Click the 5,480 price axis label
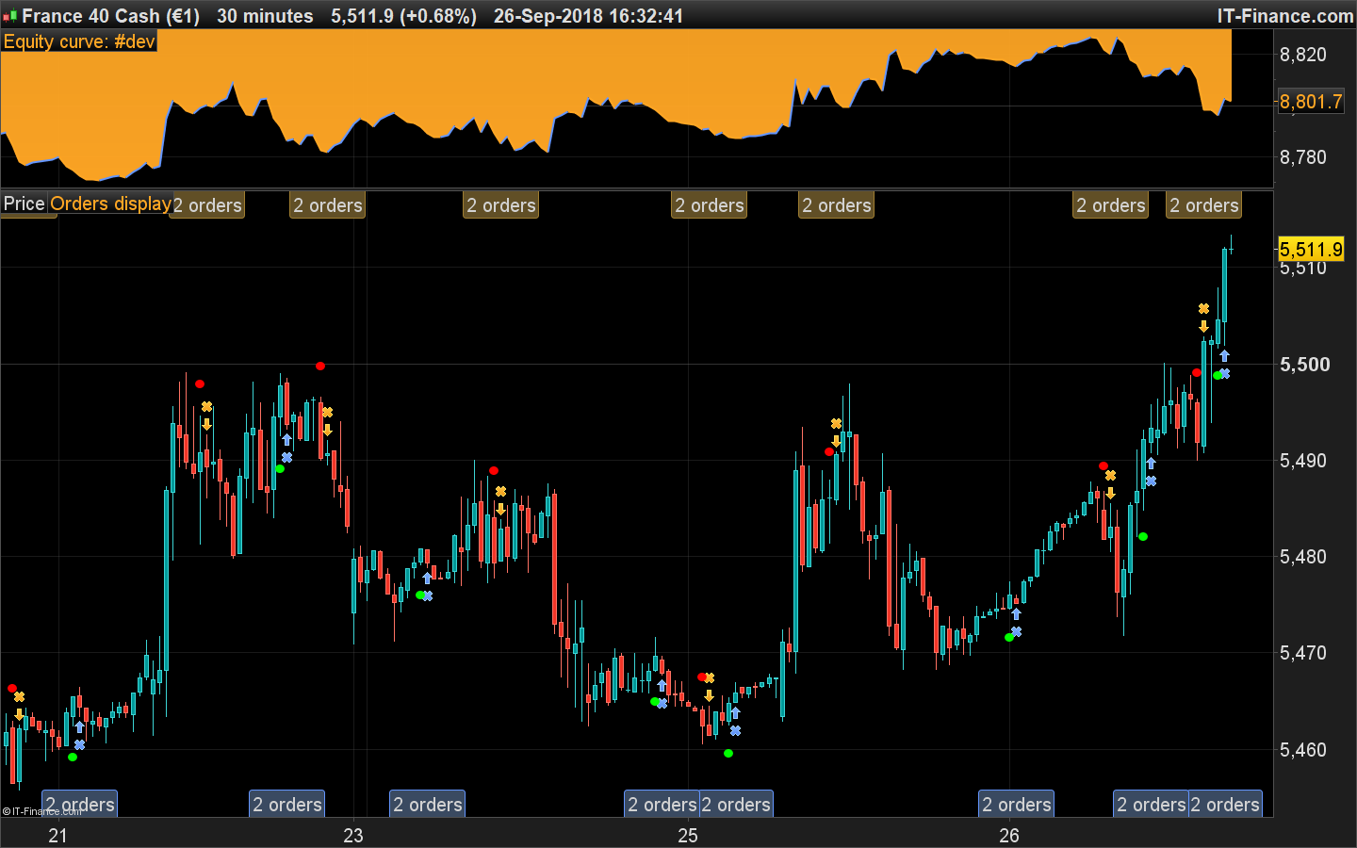This screenshot has width=1357, height=848. (x=1302, y=557)
